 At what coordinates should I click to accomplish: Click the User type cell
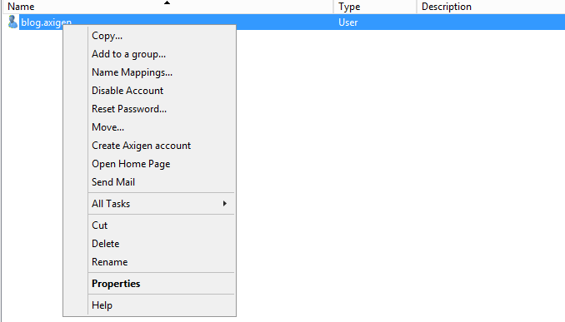tap(348, 22)
